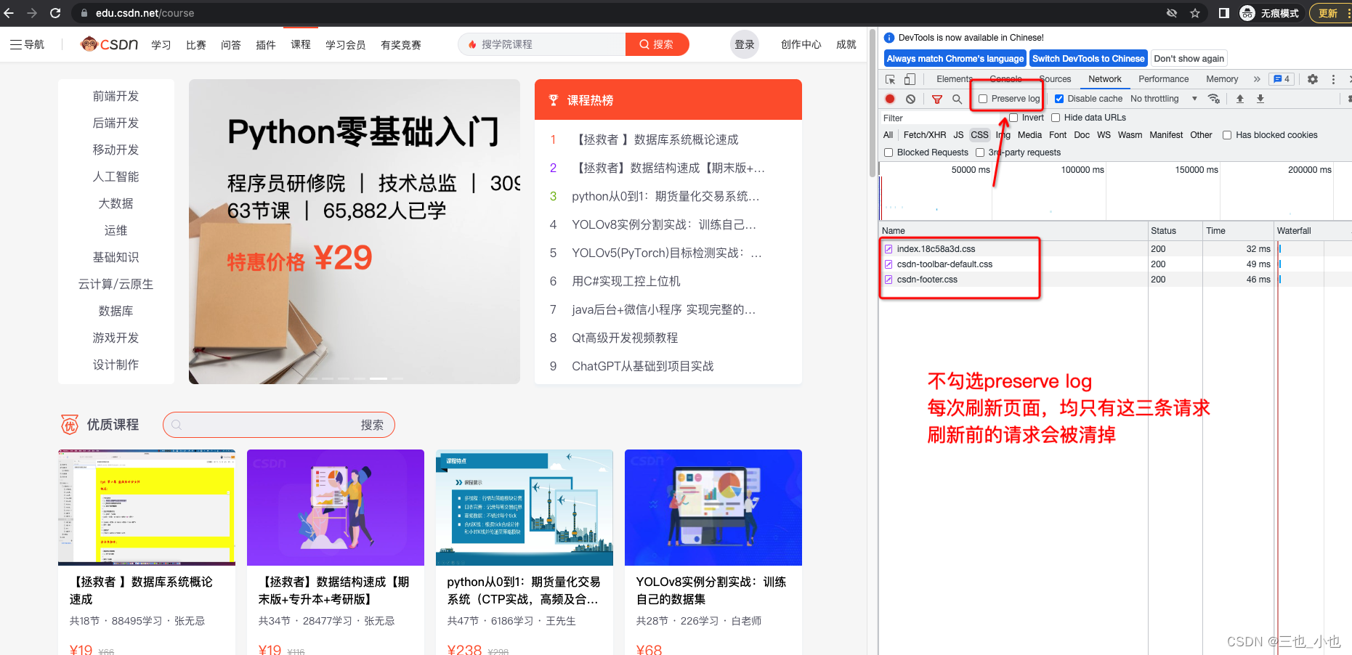Open DevTools three-dot customize menu
This screenshot has height=655, width=1352.
point(1333,79)
